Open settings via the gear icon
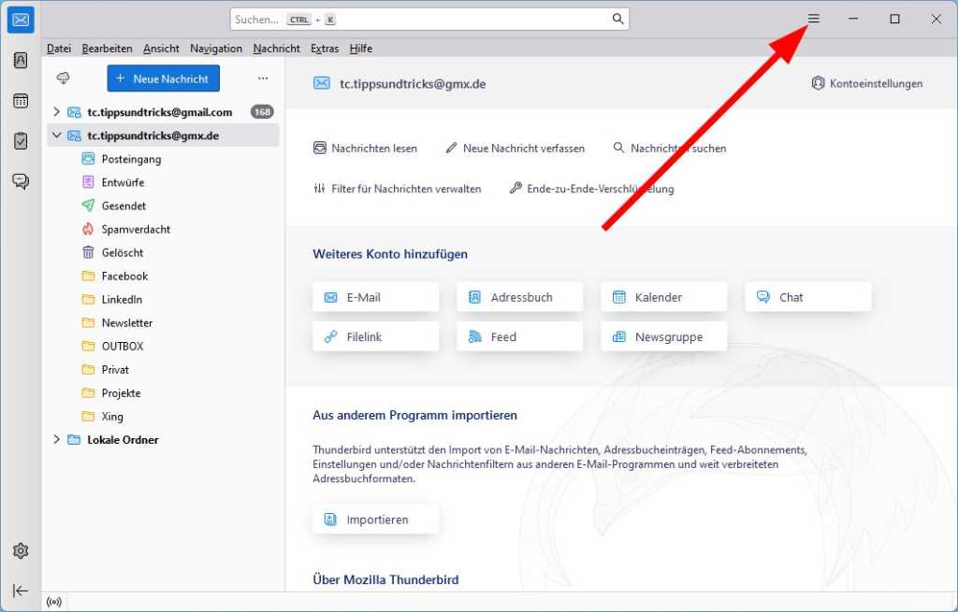 point(21,550)
